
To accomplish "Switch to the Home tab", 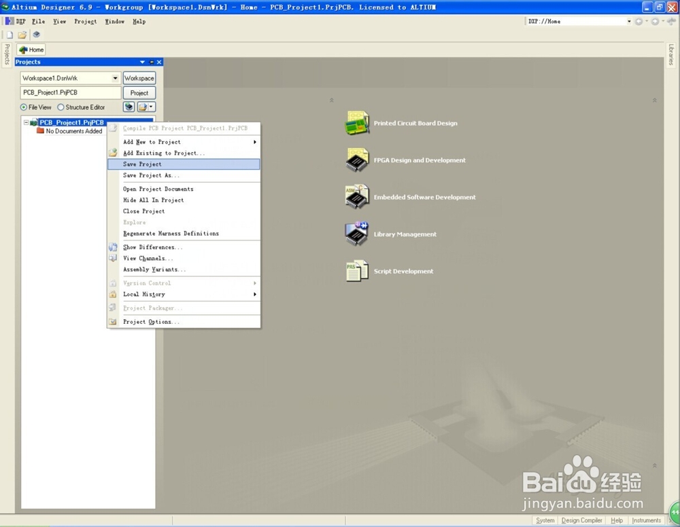I will (x=31, y=50).
